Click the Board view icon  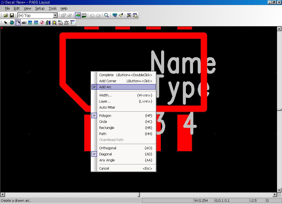[115, 15]
